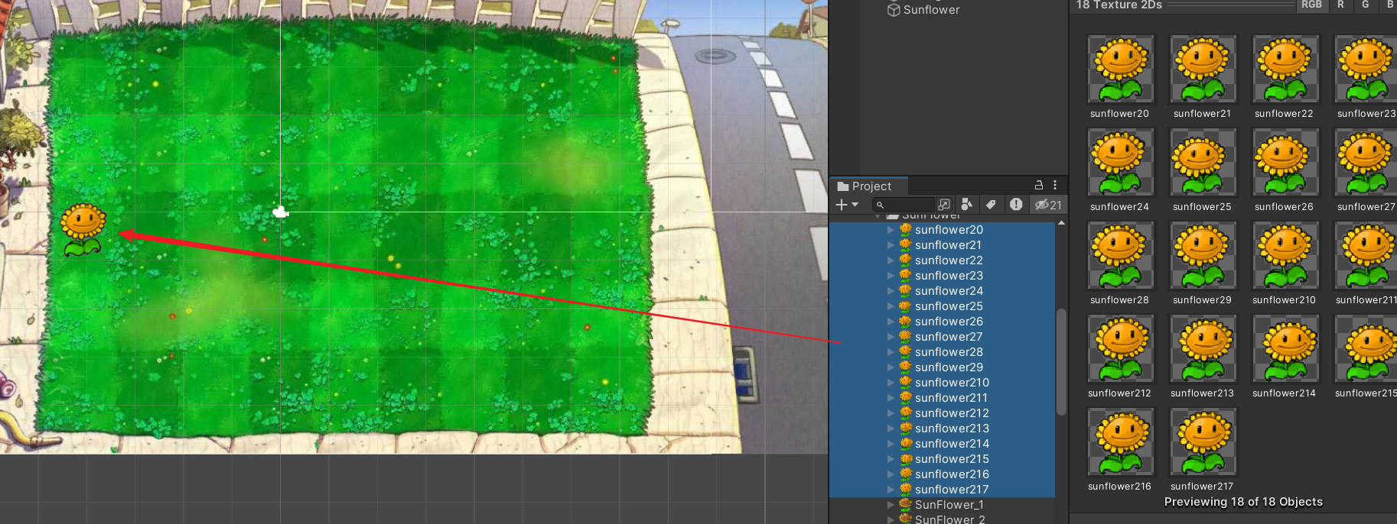Screen dimensions: 1397x524
Task: Select sunflower27 row in Project list
Action: pos(943,337)
